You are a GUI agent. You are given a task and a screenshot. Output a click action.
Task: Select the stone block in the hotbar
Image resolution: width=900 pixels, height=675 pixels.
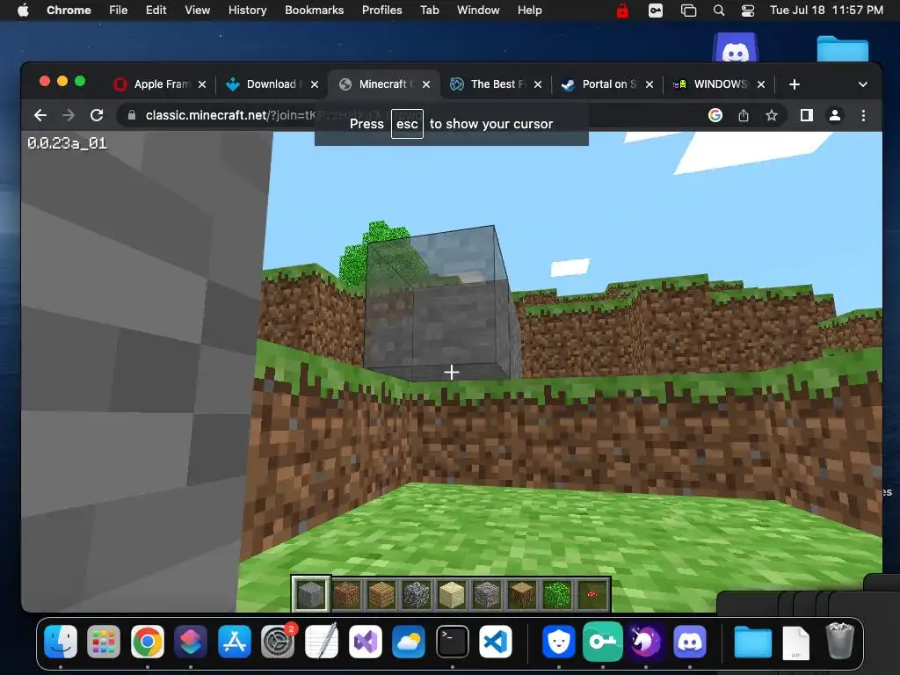(x=310, y=594)
